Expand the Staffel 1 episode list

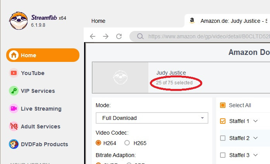255,121
